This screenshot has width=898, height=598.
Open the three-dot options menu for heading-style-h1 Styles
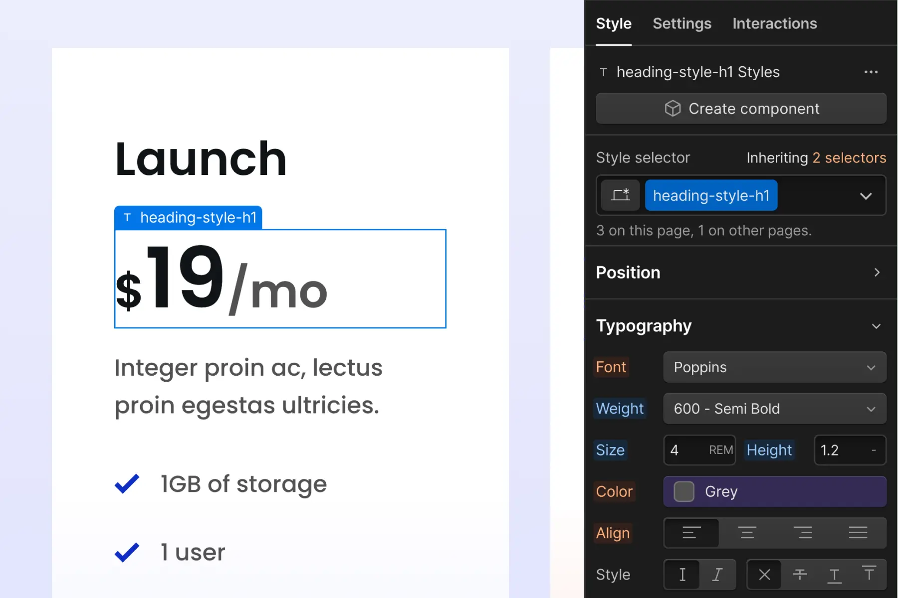click(871, 72)
